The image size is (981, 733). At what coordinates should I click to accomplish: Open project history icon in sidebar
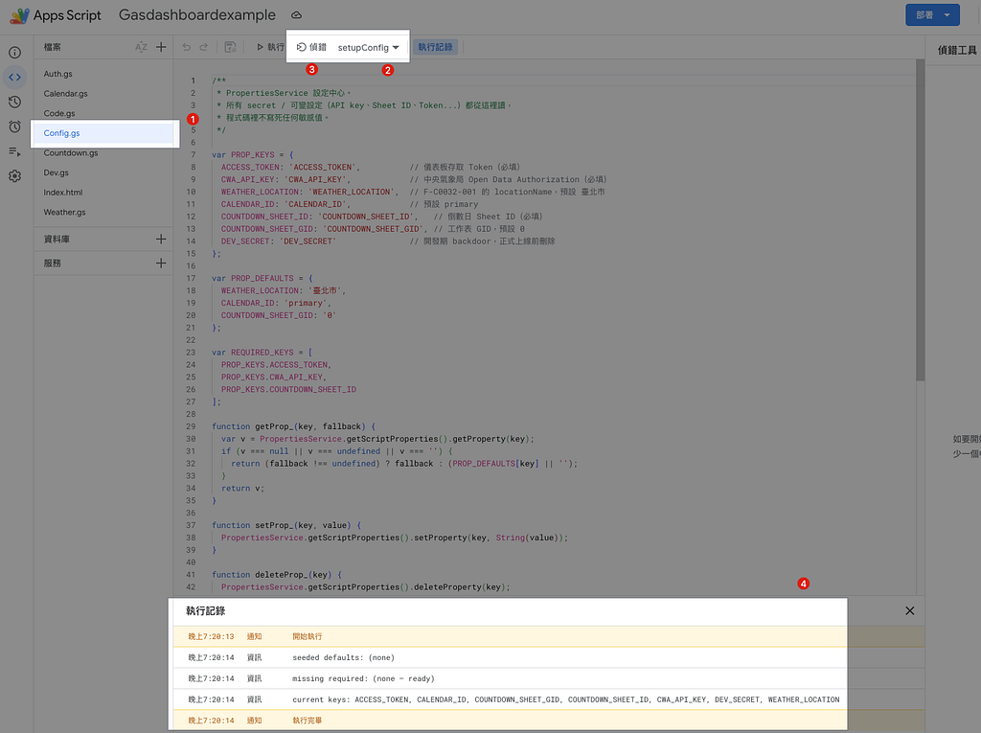point(15,102)
